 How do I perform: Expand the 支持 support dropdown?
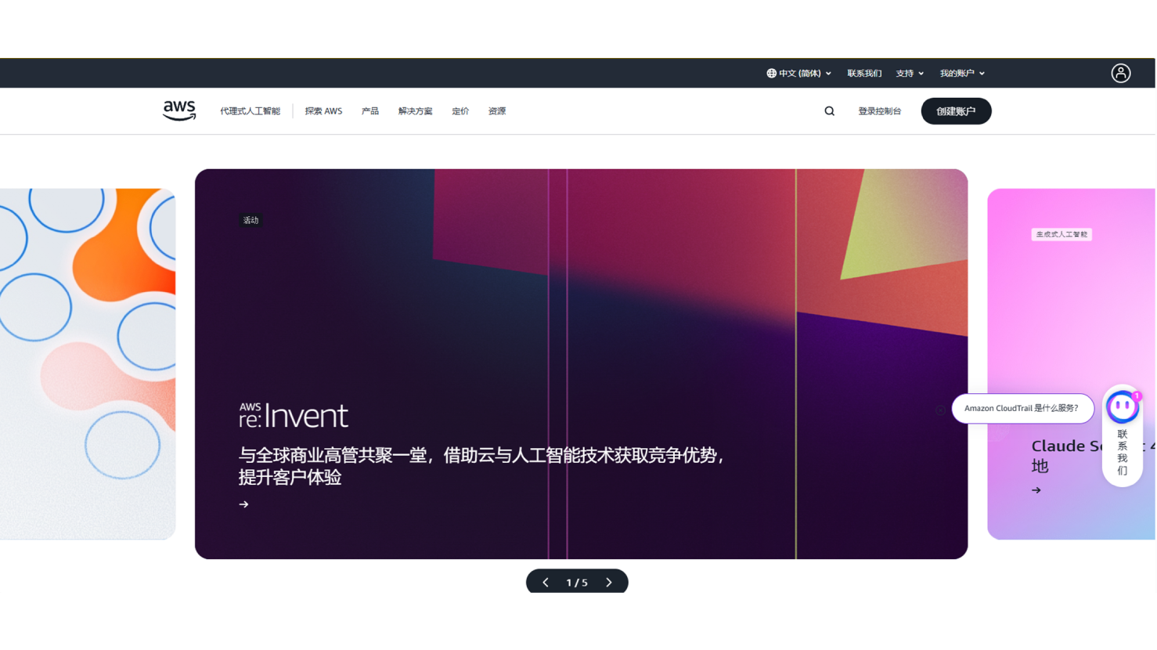tap(910, 74)
